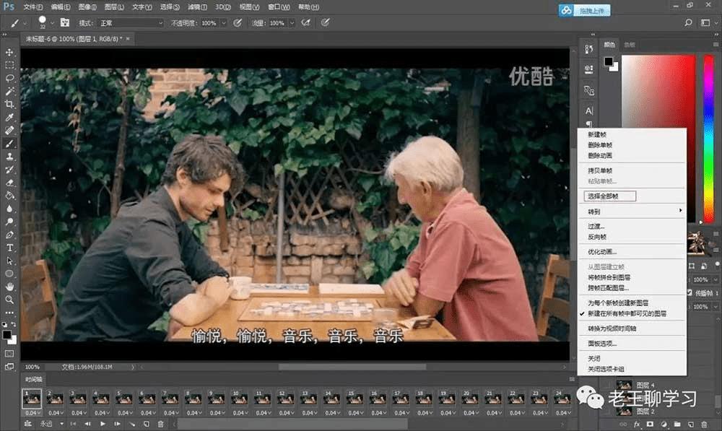Toggle the propagate frame 1 checkbox
The width and height of the screenshot is (722, 431).
point(690,292)
